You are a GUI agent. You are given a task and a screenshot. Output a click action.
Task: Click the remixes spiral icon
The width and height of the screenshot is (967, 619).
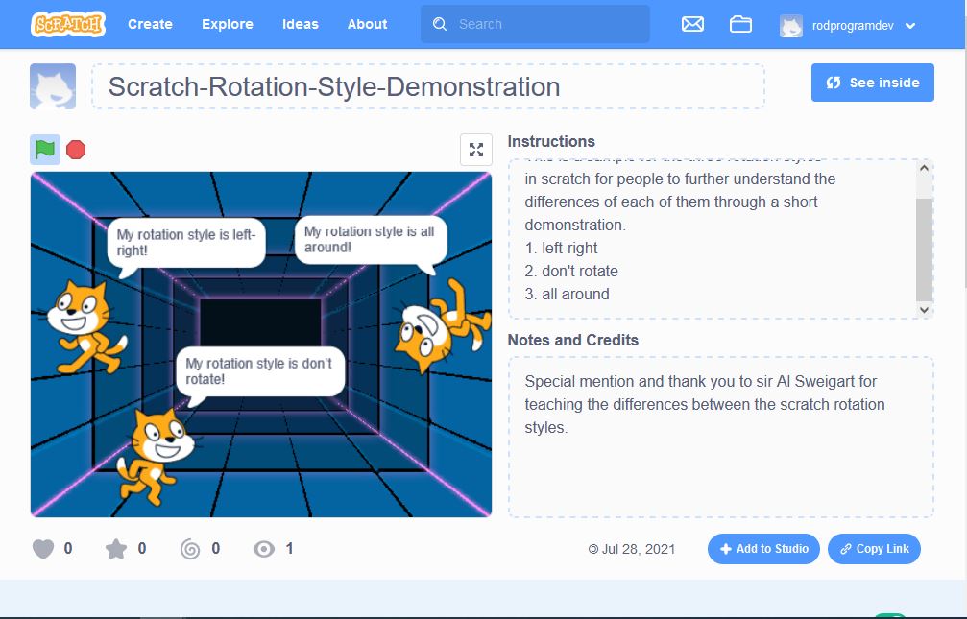coord(190,549)
